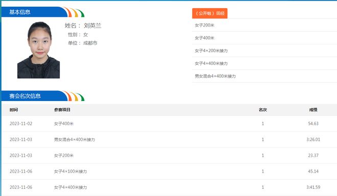Select 女子4×400米接力 in event list
The width and height of the screenshot is (337, 196).
[264, 63]
